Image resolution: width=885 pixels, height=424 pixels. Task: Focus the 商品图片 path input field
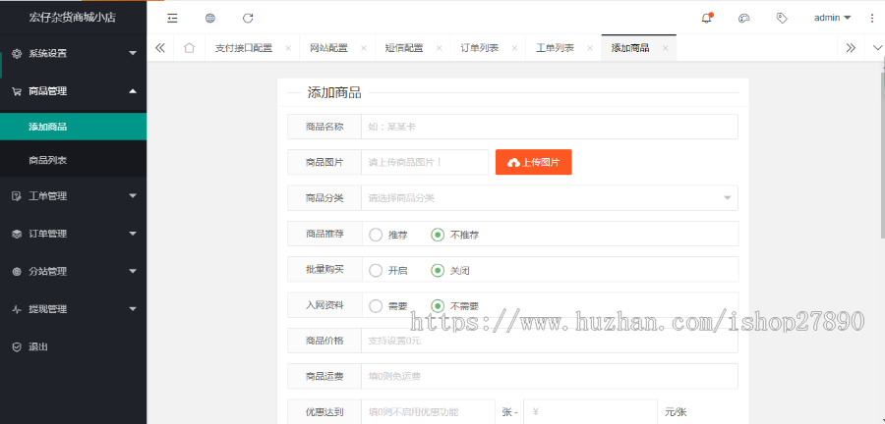[x=425, y=162]
